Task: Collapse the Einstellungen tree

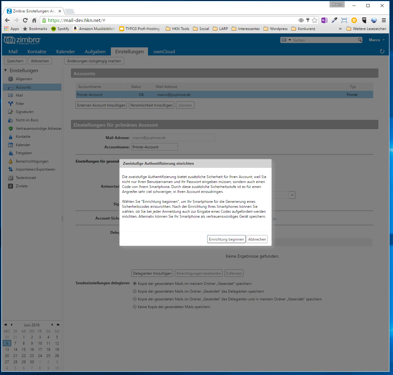Action: (x=6, y=71)
